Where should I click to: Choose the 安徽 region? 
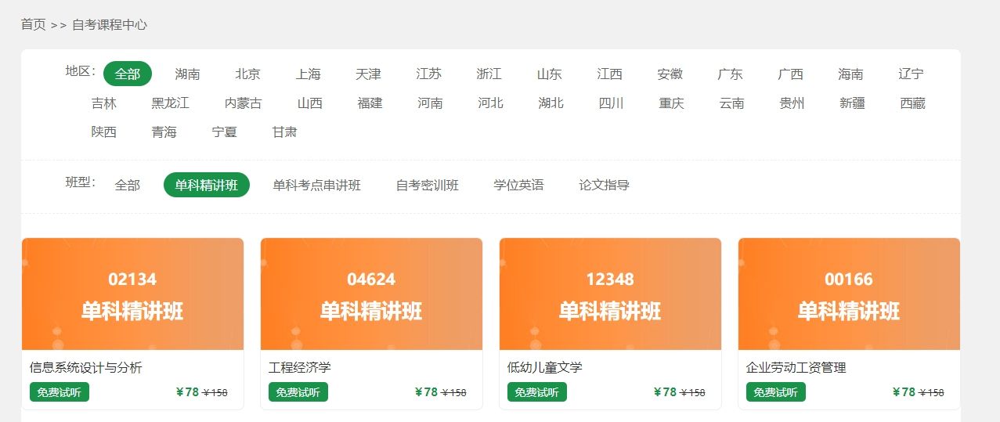tap(670, 74)
